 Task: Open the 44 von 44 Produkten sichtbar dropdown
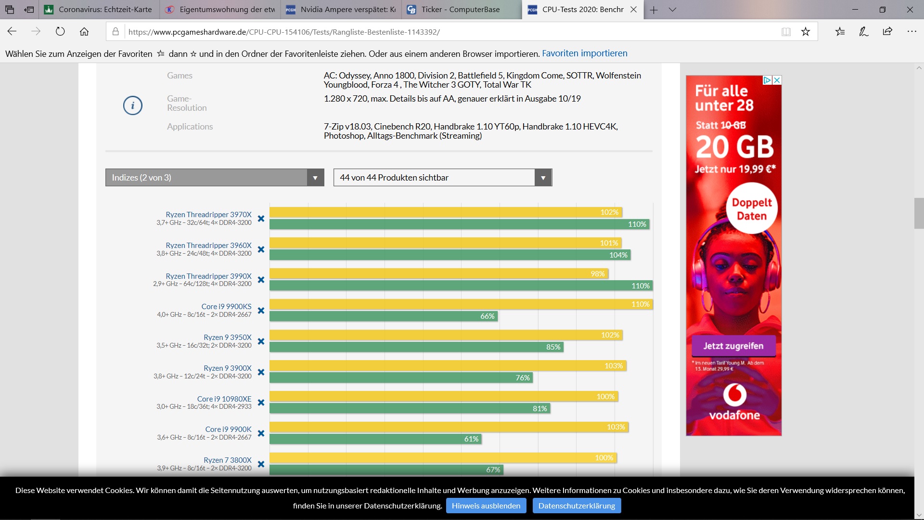(x=442, y=178)
